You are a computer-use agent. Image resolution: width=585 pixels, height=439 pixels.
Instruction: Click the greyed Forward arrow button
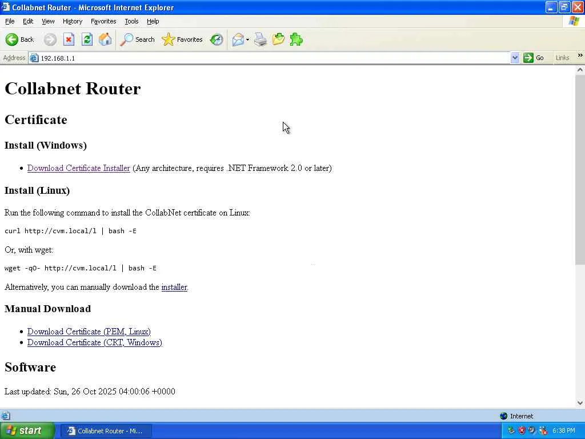click(50, 39)
